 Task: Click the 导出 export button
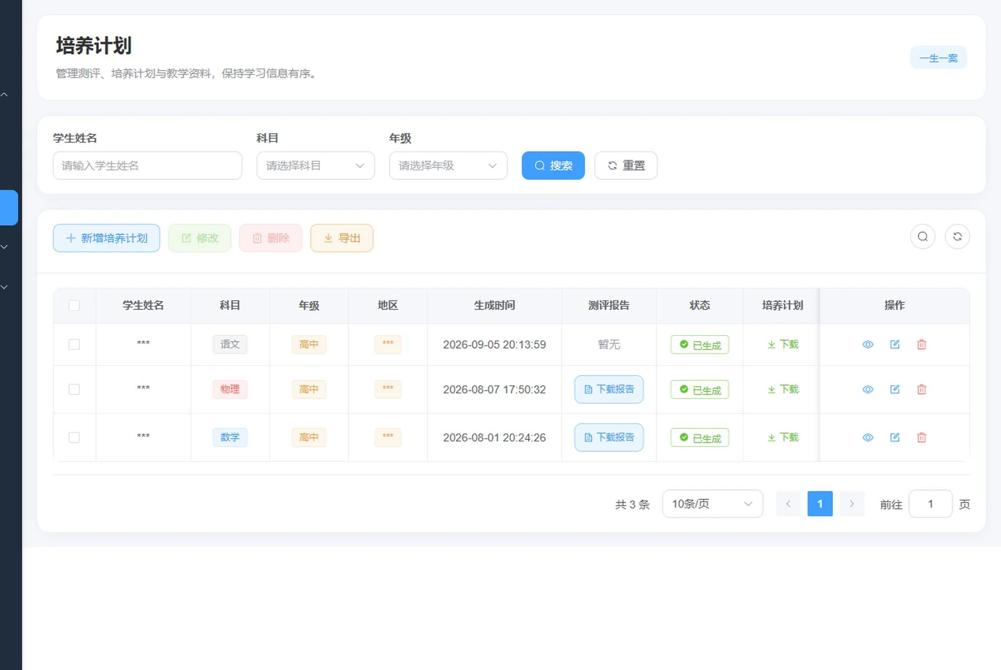pos(342,238)
